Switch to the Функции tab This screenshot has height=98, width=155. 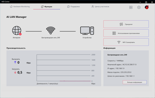pyautogui.click(x=47, y=7)
